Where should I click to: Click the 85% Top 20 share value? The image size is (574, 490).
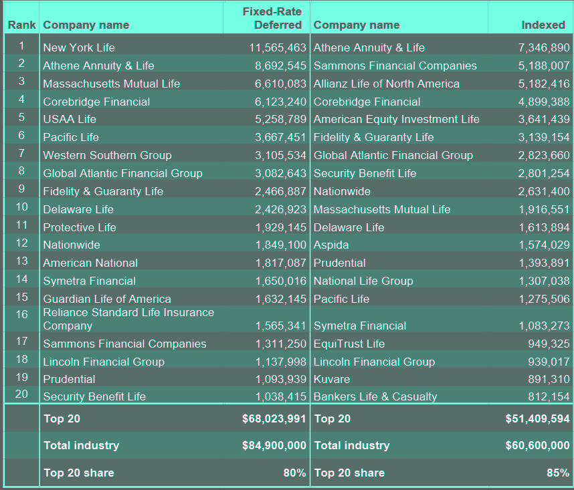click(x=558, y=473)
